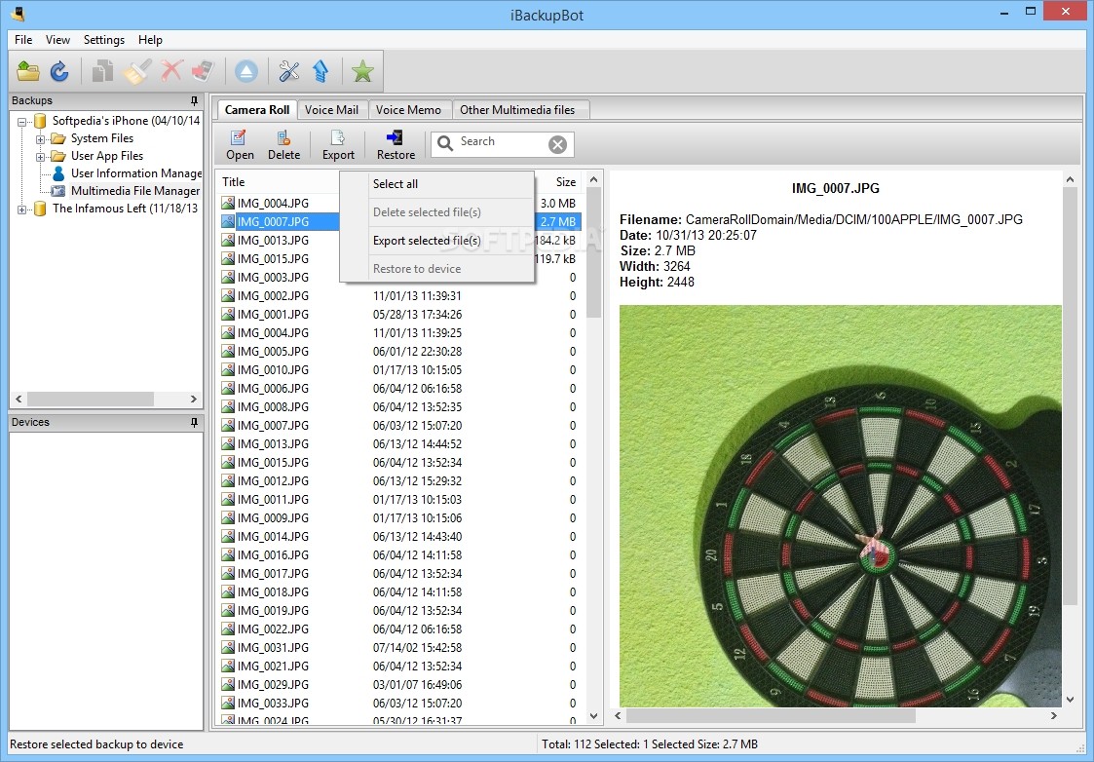
Task: Click the export-to-device toolbar icon next to red X
Action: pyautogui.click(x=203, y=71)
